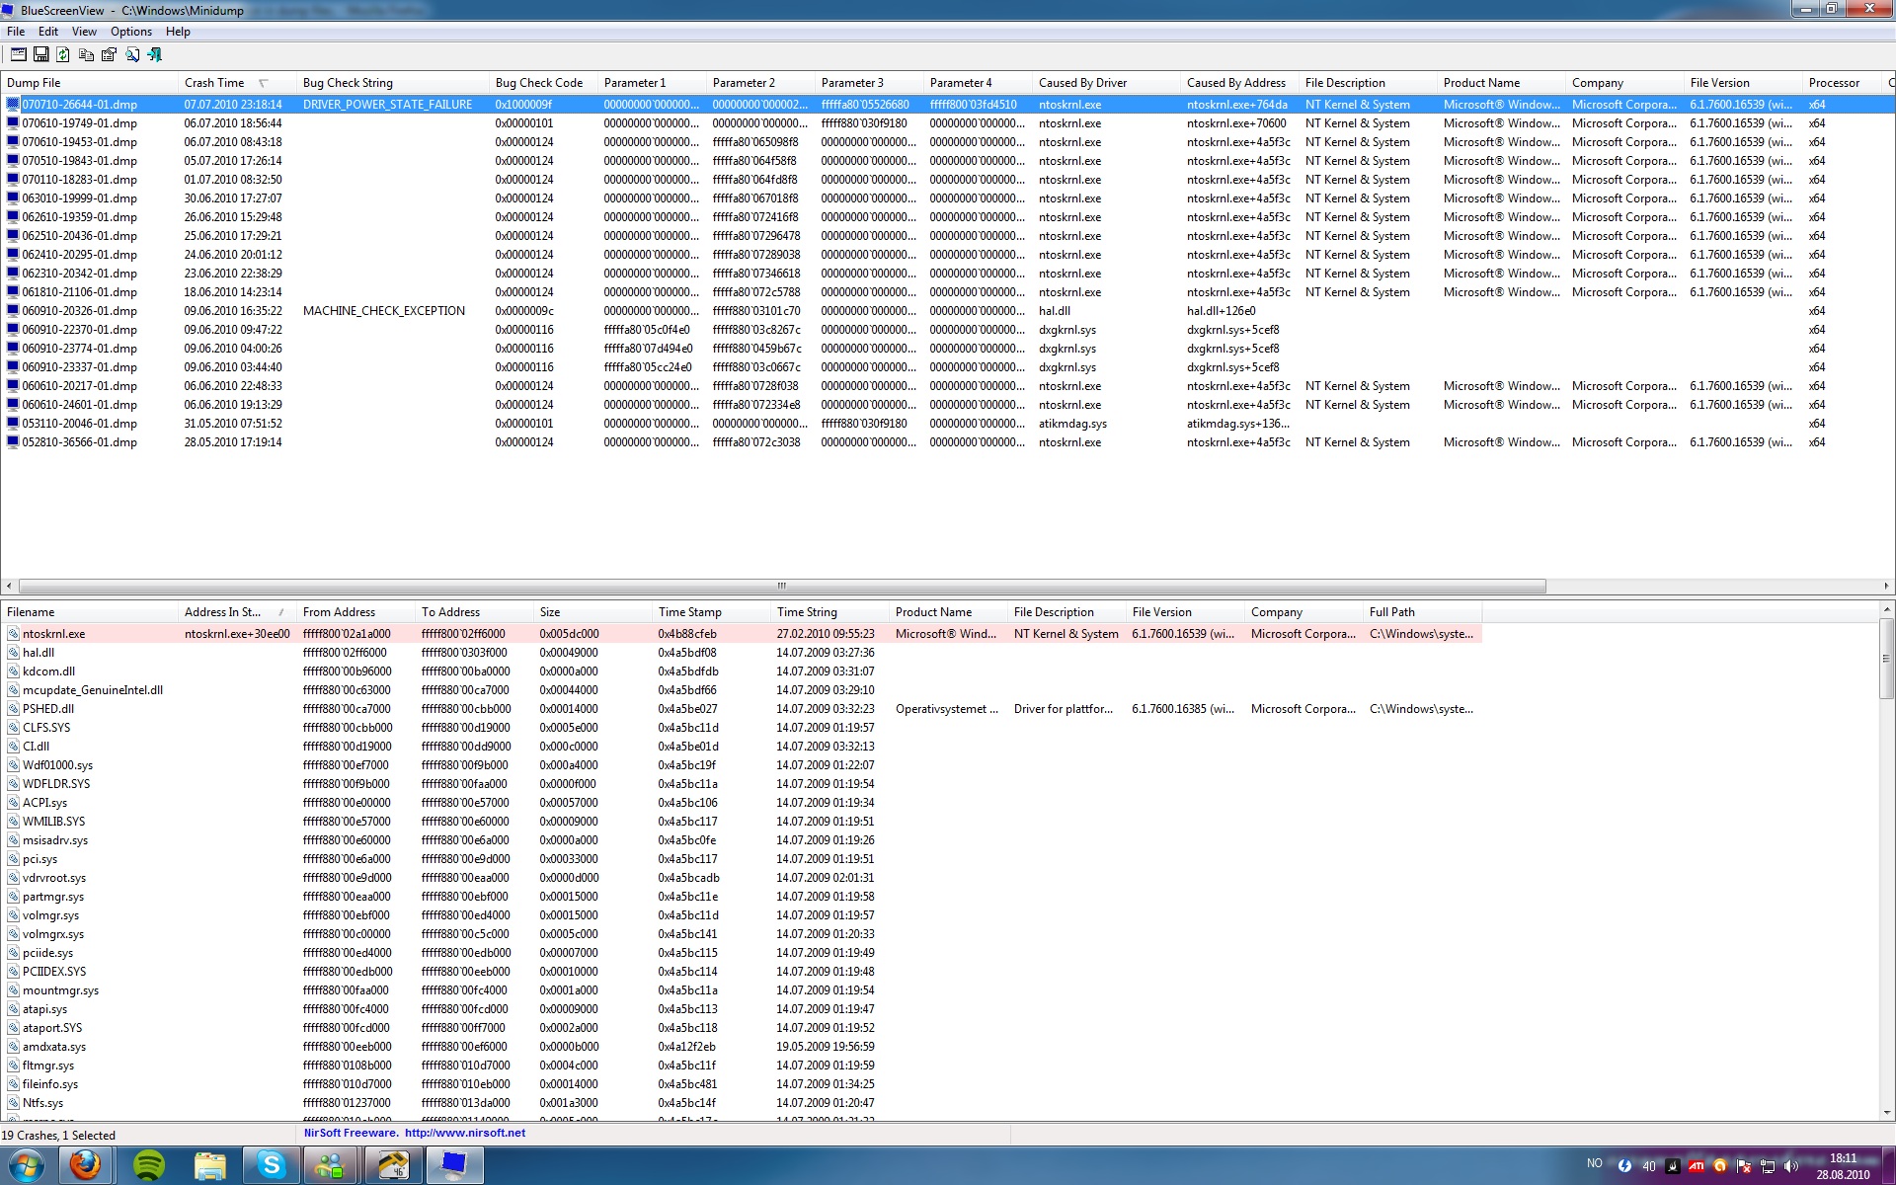Sort lower pane by the Full Path header
This screenshot has width=1896, height=1185.
tap(1422, 612)
